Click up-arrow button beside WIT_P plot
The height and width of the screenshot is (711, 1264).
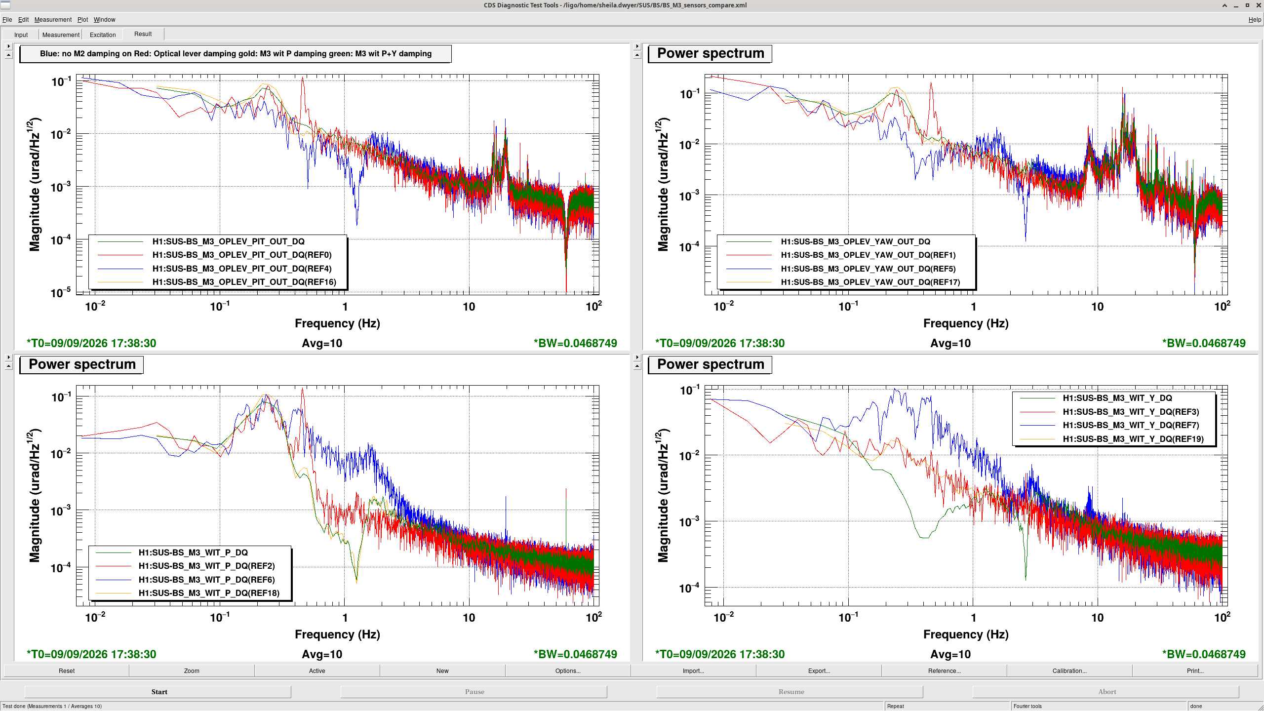(8, 366)
